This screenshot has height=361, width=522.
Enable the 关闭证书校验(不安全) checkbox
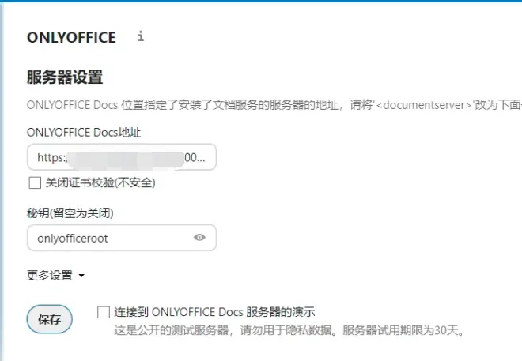tap(35, 182)
